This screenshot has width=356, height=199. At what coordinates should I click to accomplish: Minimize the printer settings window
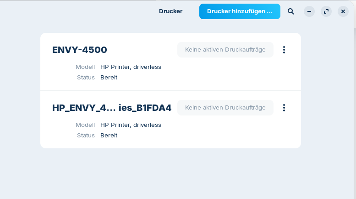pos(309,11)
